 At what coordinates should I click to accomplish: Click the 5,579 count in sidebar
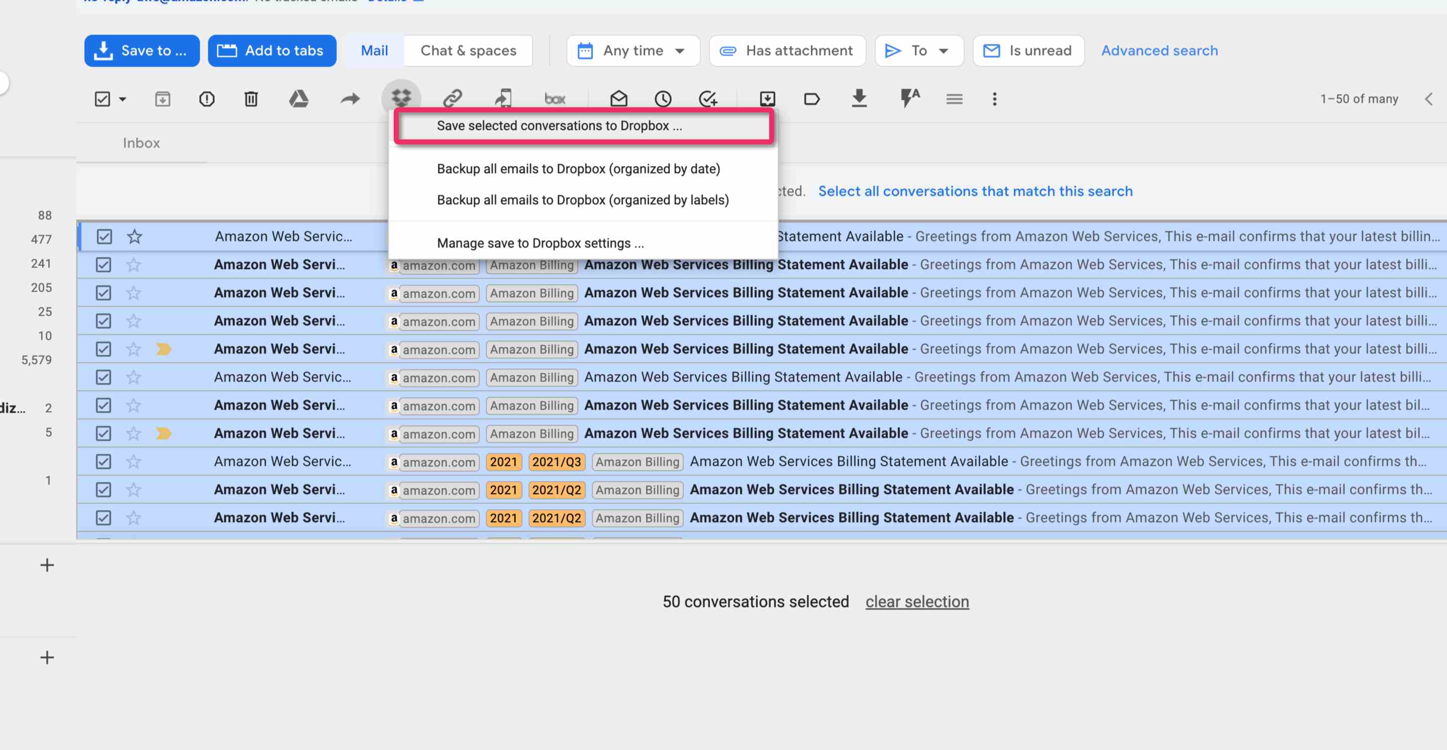(x=37, y=360)
